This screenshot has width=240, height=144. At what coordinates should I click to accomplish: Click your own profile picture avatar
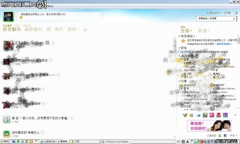click(8, 16)
